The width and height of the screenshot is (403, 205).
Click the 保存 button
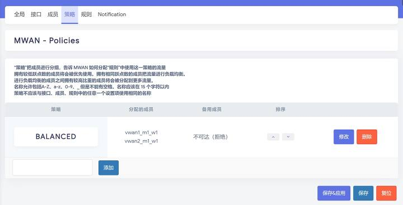[363, 193]
